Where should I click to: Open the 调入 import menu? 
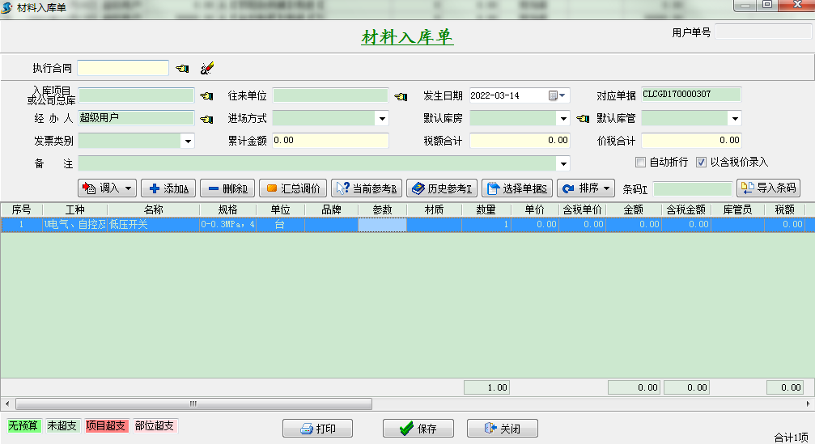(106, 188)
